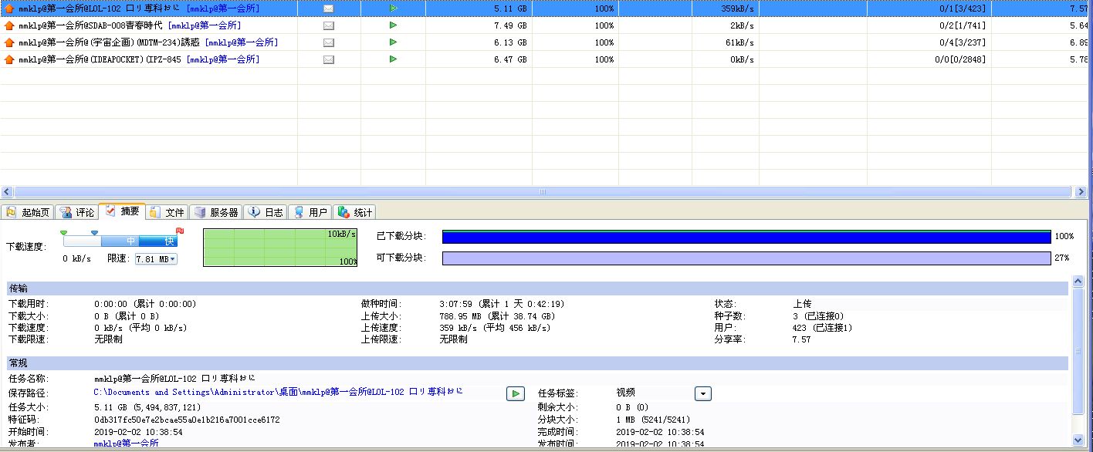Open the save path link under 保存路径
The image size is (1093, 452).
point(278,393)
